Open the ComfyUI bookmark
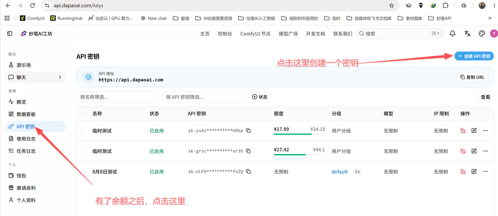 (x=32, y=18)
